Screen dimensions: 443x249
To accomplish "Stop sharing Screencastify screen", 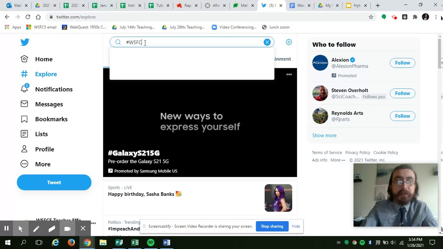I will point(272,226).
